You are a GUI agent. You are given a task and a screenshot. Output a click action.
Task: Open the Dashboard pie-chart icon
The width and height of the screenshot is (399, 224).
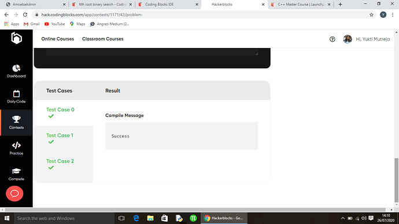(x=16, y=68)
